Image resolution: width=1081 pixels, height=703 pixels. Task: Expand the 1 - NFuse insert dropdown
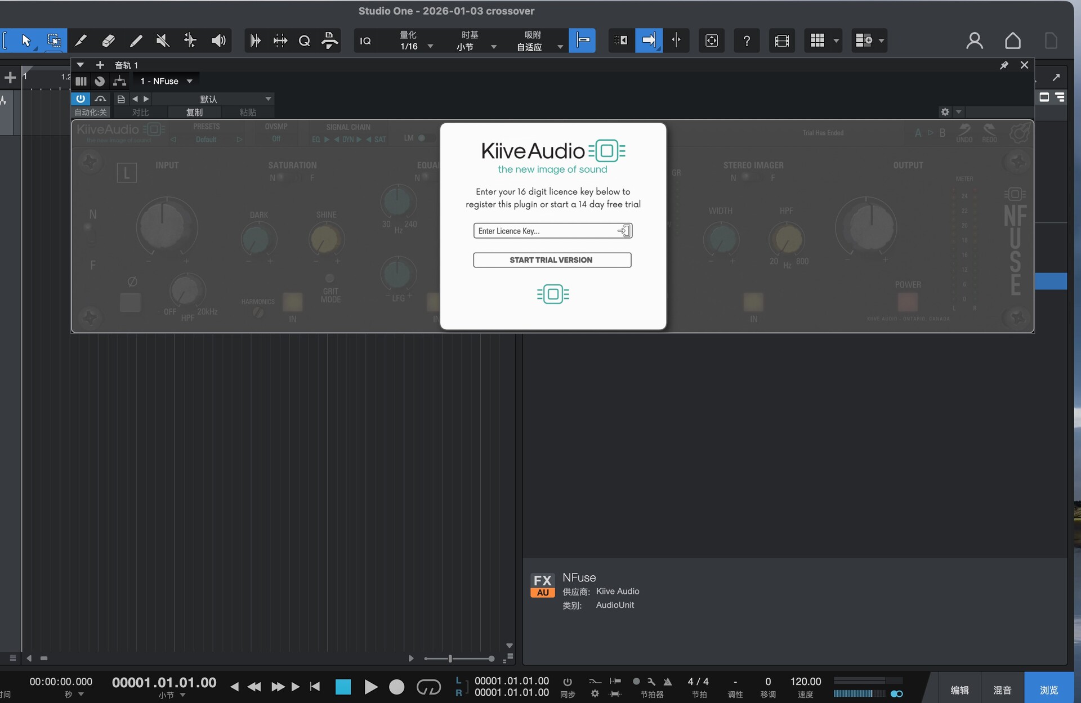(x=190, y=81)
